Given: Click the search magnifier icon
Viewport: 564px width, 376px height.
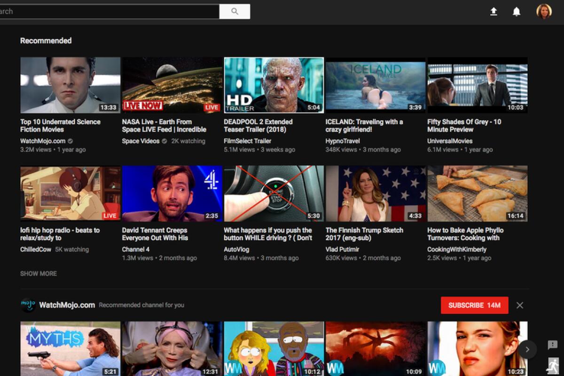Looking at the screenshot, I should point(235,11).
